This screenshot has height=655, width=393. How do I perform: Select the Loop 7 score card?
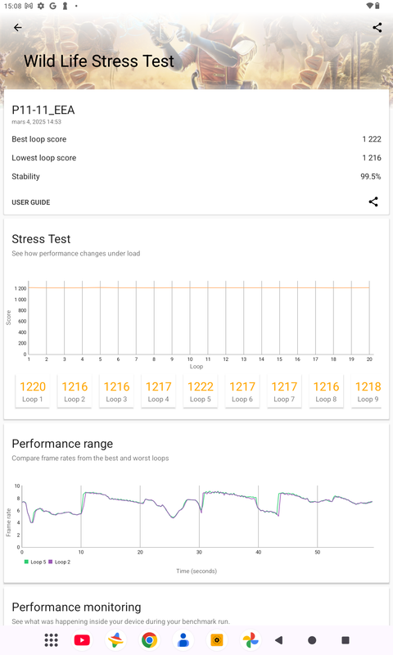point(284,391)
